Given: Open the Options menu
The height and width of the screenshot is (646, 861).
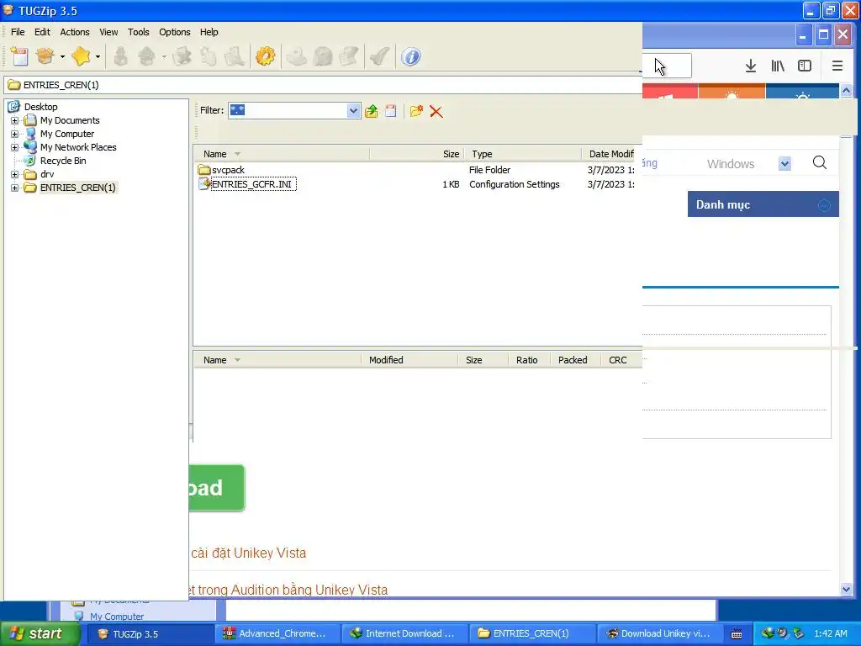Looking at the screenshot, I should click(x=175, y=32).
